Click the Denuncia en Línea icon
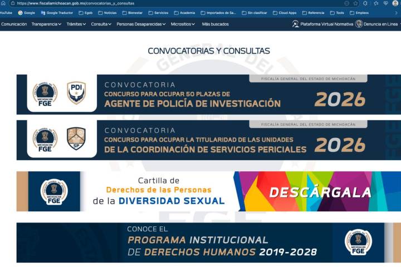The image size is (401, 267). 359,24
